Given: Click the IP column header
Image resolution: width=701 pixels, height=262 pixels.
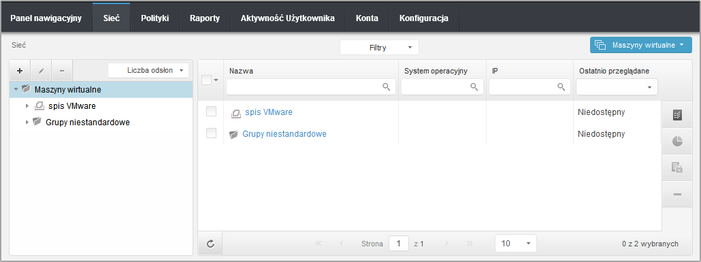Looking at the screenshot, I should pyautogui.click(x=495, y=71).
